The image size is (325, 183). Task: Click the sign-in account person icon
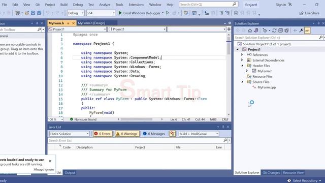[290, 5]
